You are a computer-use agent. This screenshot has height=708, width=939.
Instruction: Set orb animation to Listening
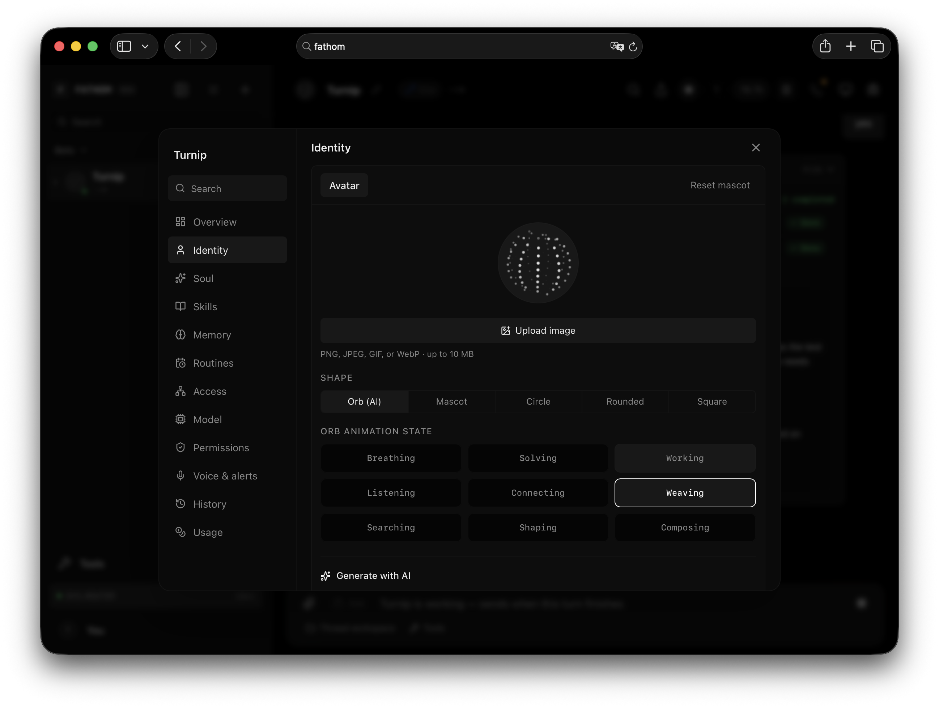pyautogui.click(x=391, y=493)
